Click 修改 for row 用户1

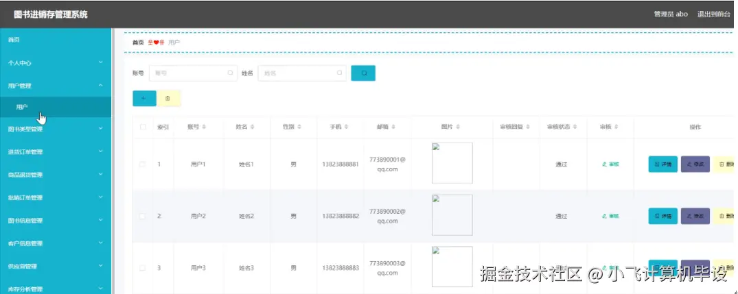point(695,164)
